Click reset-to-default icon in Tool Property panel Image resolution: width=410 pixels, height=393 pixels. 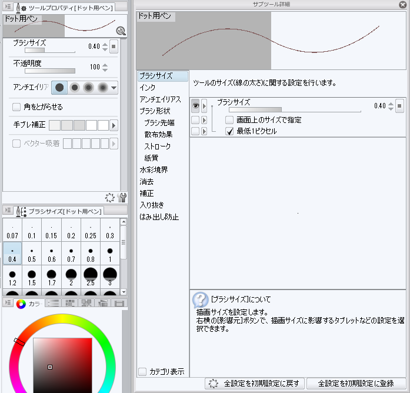tap(110, 198)
